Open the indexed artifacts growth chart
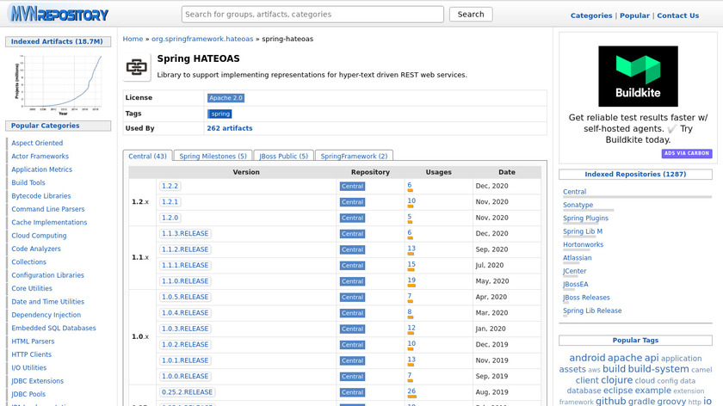This screenshot has width=723, height=406. tap(58, 84)
